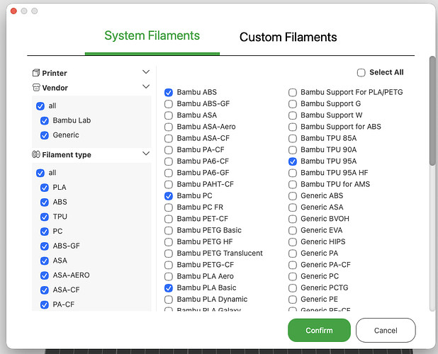The height and width of the screenshot is (354, 438).
Task: Collapse the Vendor section chevron
Action: pyautogui.click(x=146, y=86)
